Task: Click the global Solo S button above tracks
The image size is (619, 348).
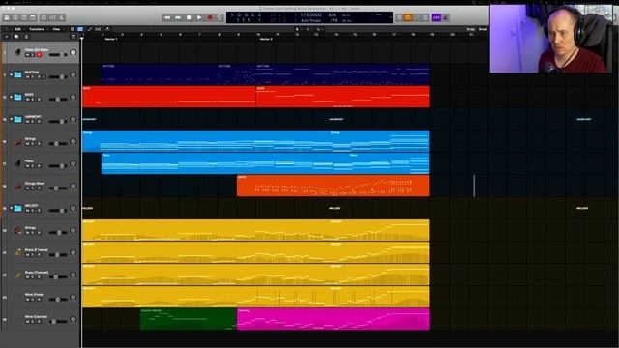Action: [26, 37]
